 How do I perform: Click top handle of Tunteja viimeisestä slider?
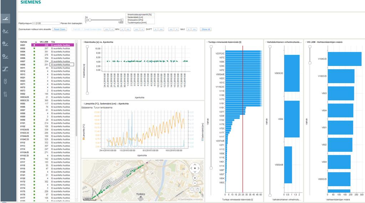click(x=211, y=47)
